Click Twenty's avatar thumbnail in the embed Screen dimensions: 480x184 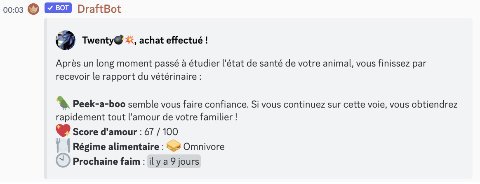[66, 40]
